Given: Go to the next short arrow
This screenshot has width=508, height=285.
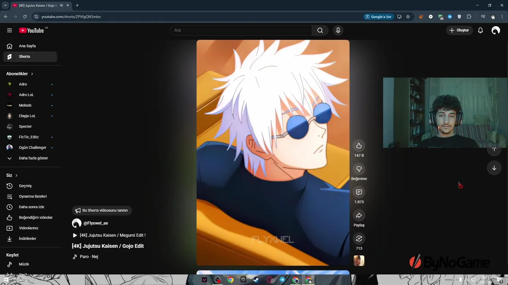Looking at the screenshot, I should tap(494, 168).
